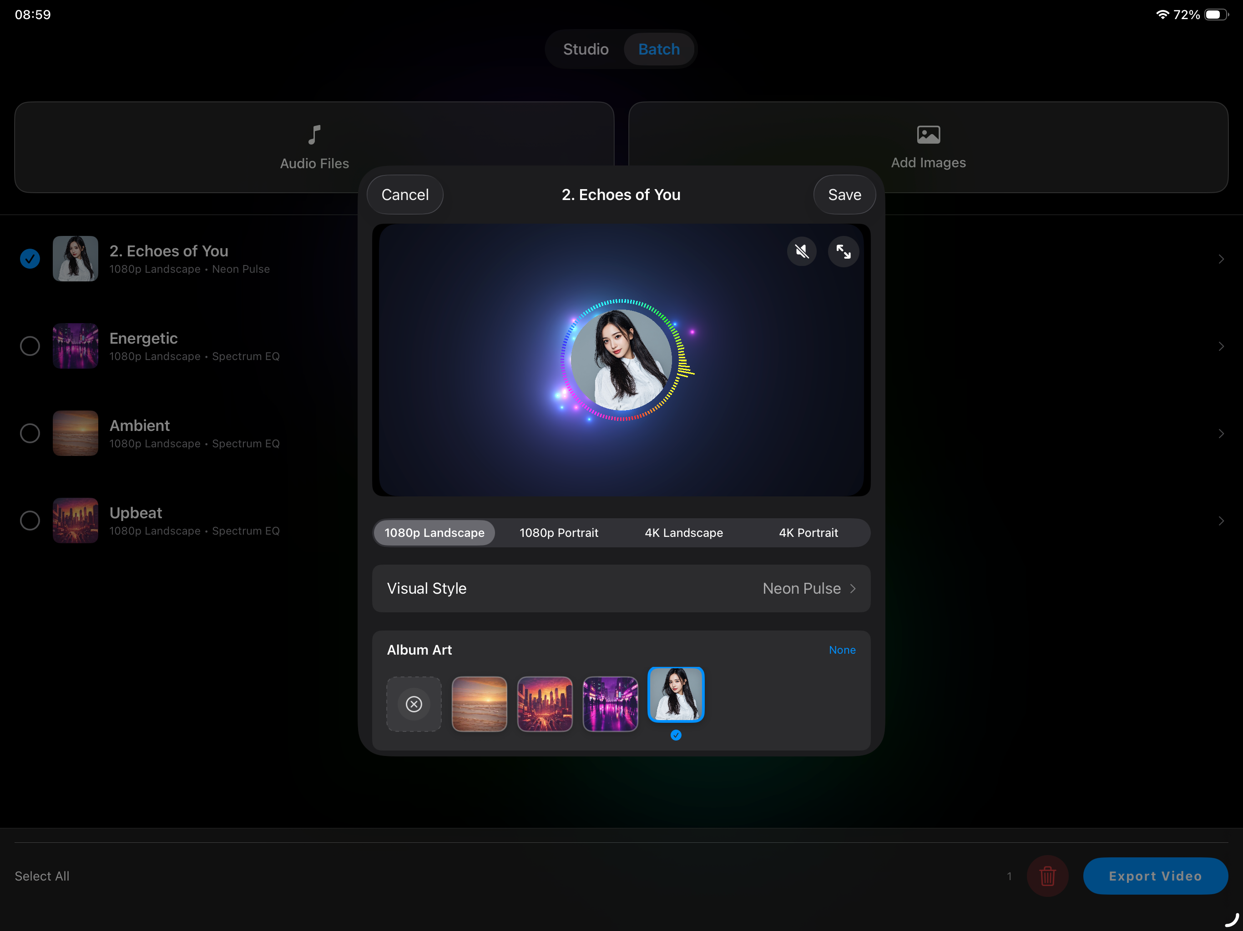Image resolution: width=1243 pixels, height=931 pixels.
Task: Remove album art with the X tile
Action: coord(414,704)
